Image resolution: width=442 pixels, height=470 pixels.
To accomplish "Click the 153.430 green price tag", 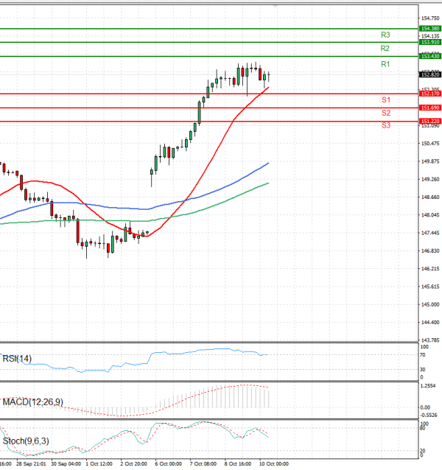I will 429,57.
